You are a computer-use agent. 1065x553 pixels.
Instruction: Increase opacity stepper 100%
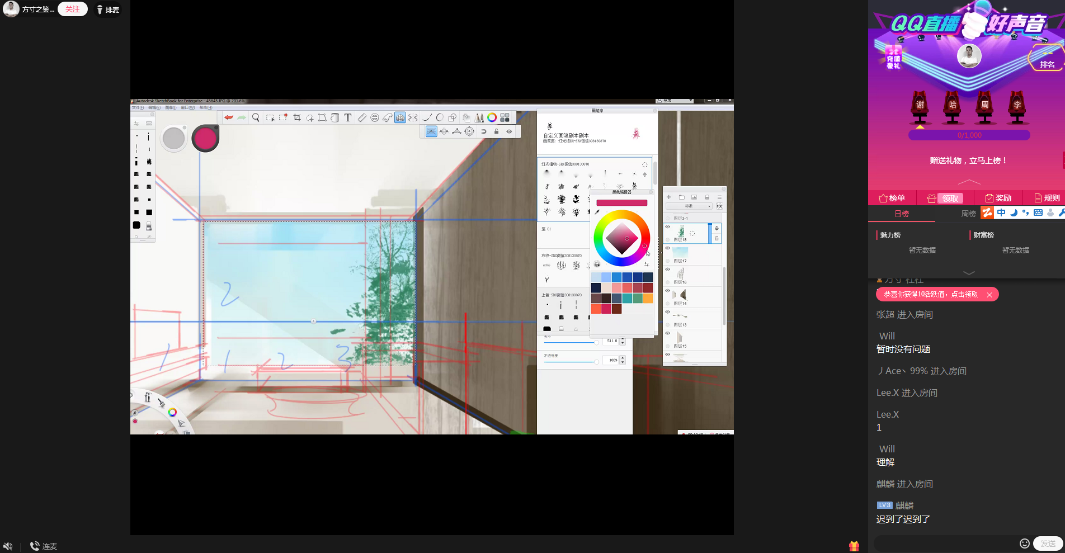coord(623,358)
